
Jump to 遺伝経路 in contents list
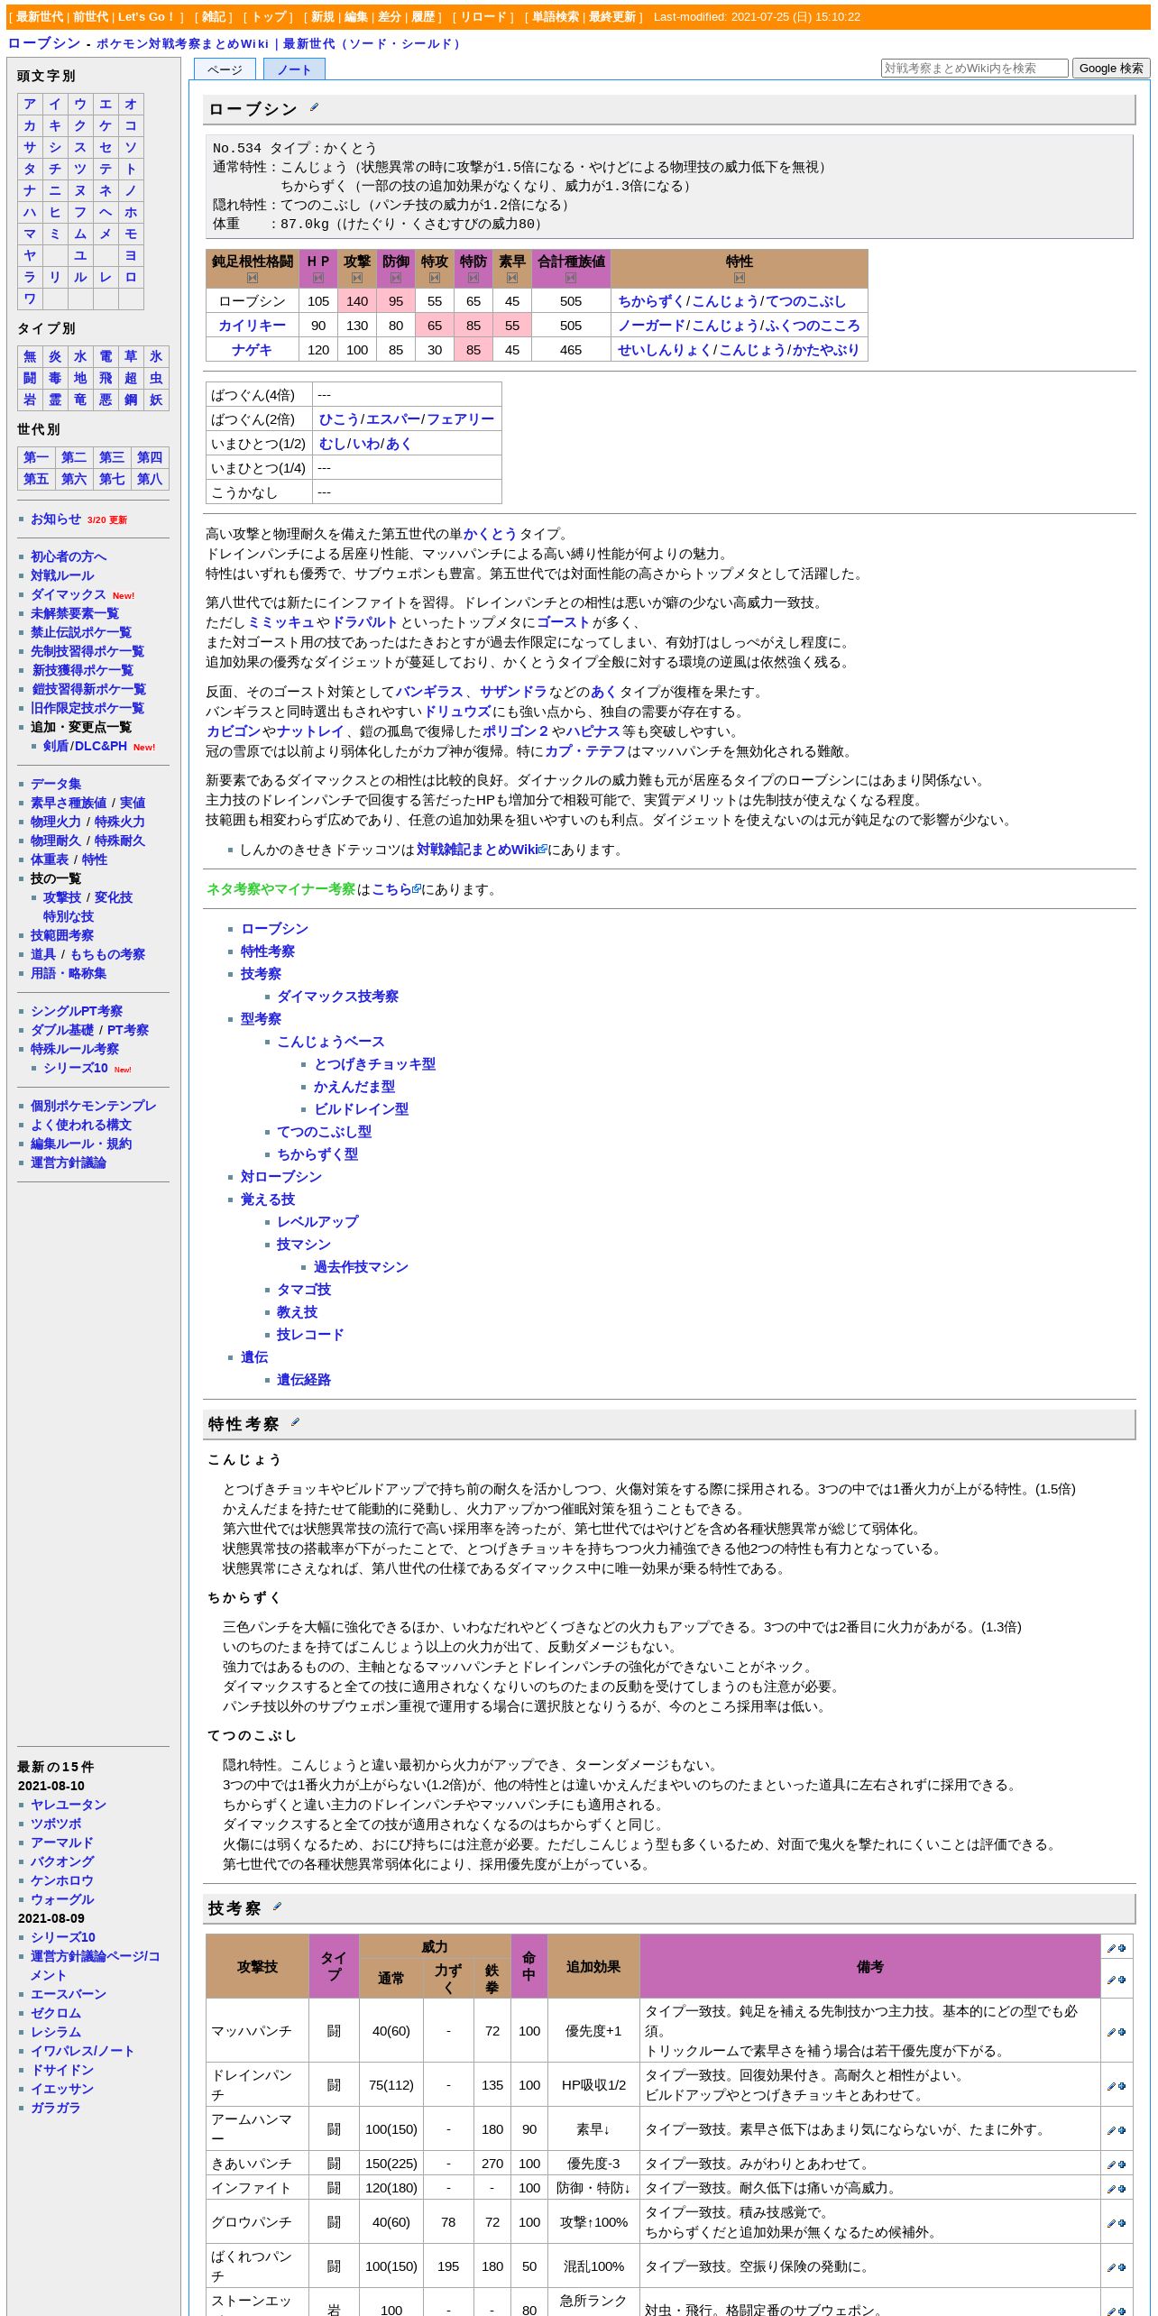pos(304,1380)
